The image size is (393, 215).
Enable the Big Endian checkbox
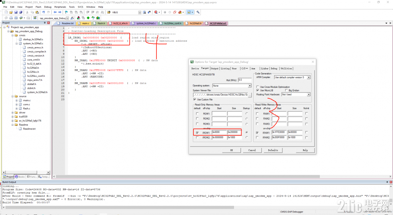point(286,90)
